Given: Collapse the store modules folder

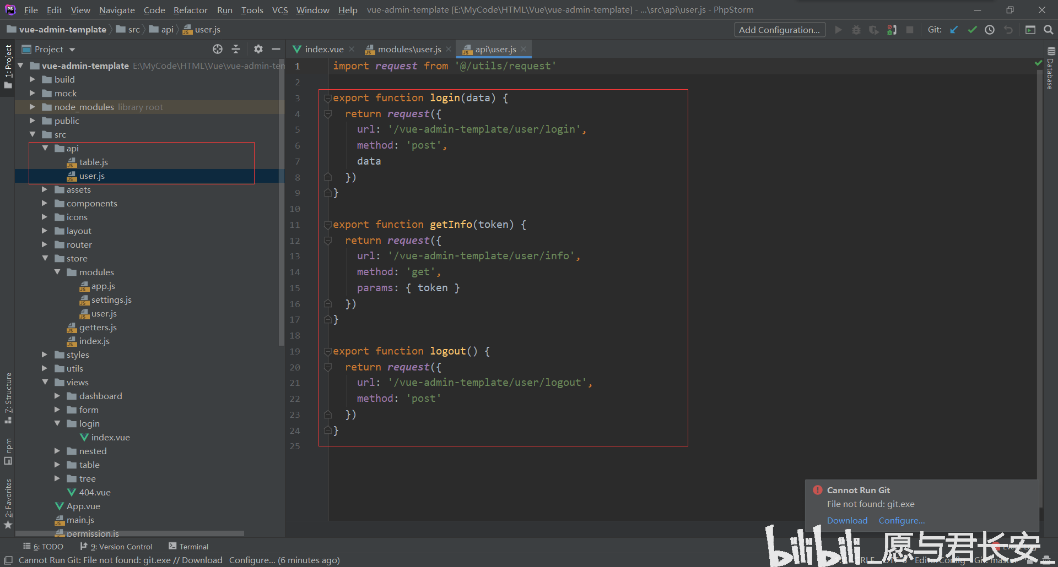Looking at the screenshot, I should tap(57, 272).
